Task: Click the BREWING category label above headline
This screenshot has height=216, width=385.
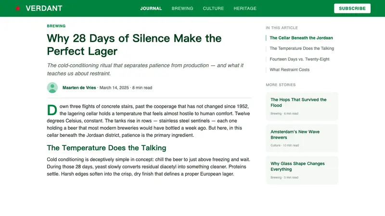Action: (56, 26)
